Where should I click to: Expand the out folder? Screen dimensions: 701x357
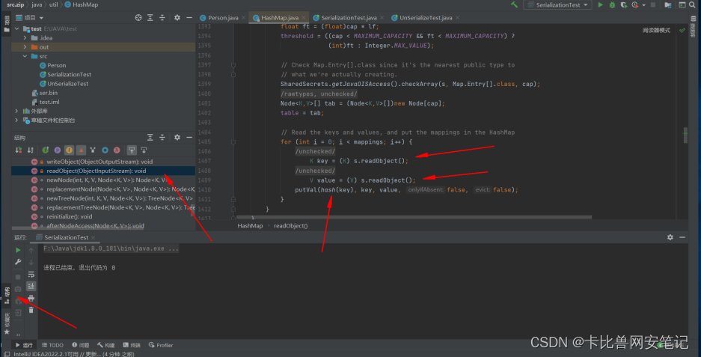tap(25, 47)
